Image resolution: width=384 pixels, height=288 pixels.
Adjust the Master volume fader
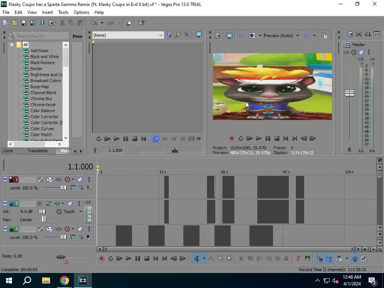click(350, 93)
